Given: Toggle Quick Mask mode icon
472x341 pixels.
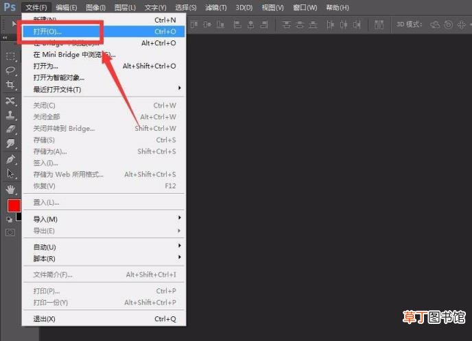Looking at the screenshot, I should (x=10, y=233).
